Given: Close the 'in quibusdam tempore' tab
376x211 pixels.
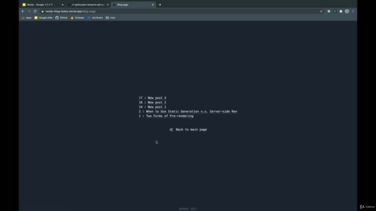Looking at the screenshot, I should 108,5.
